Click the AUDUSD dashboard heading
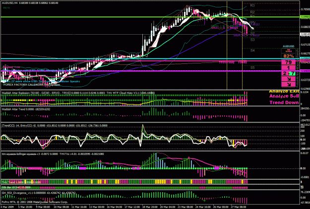310x209 pixels. click(289, 46)
